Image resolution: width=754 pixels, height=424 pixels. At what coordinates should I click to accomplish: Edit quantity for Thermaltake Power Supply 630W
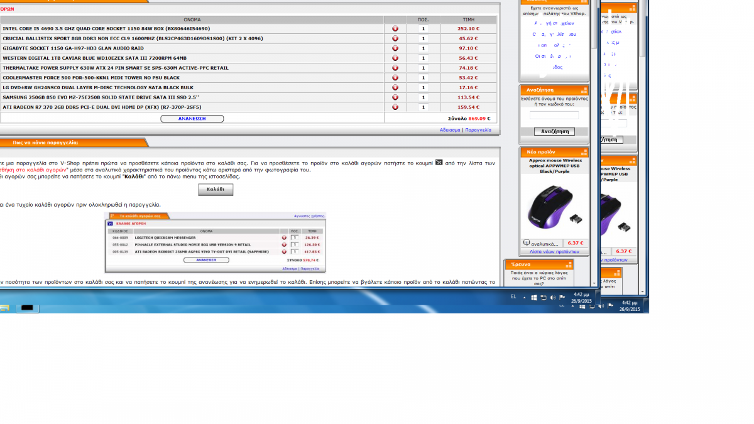[x=423, y=68]
